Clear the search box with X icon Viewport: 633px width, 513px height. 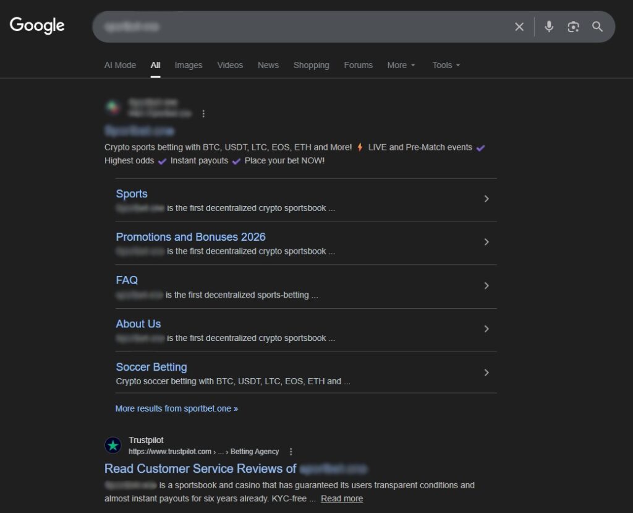point(519,27)
